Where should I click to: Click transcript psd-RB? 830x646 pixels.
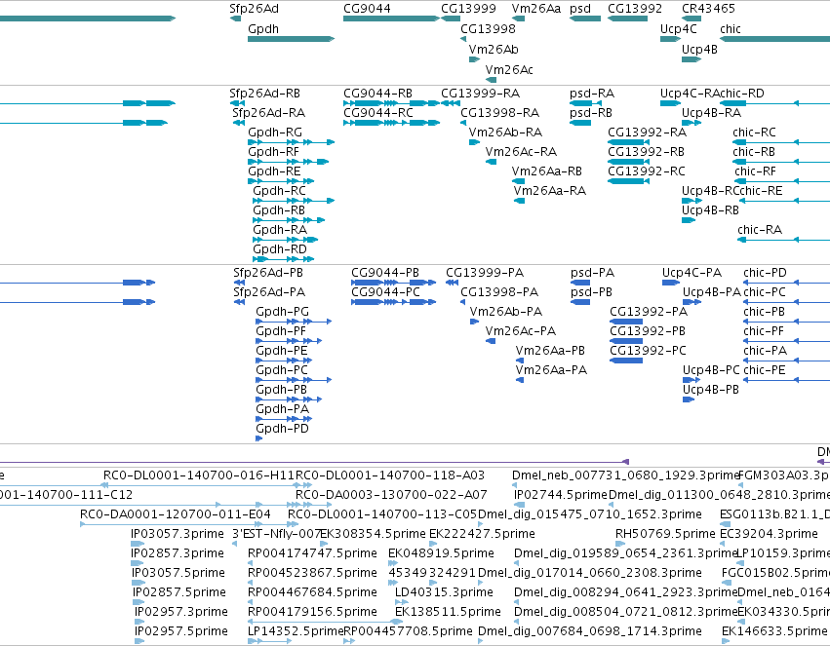(580, 123)
